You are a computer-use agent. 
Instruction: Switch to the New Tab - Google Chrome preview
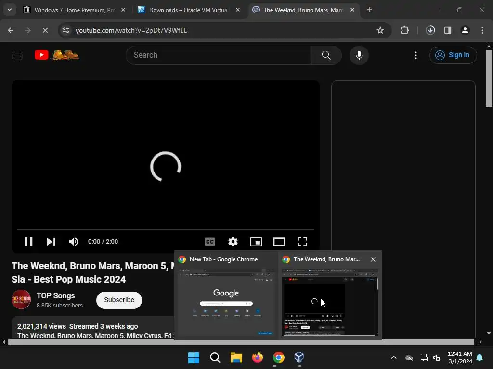tap(226, 295)
